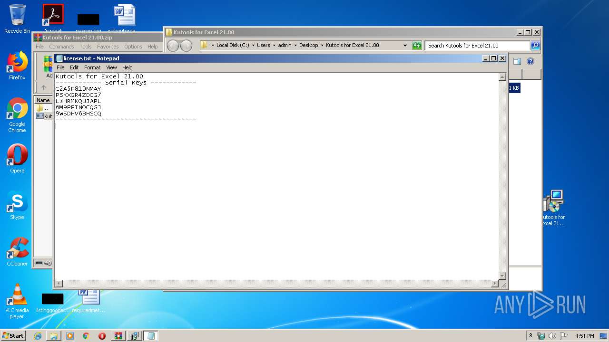Select Desktop in the address bar

308,46
